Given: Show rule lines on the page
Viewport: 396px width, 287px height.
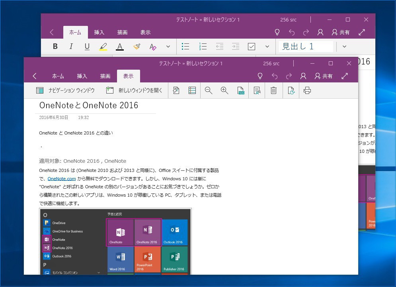Looking at the screenshot, I should point(192,90).
